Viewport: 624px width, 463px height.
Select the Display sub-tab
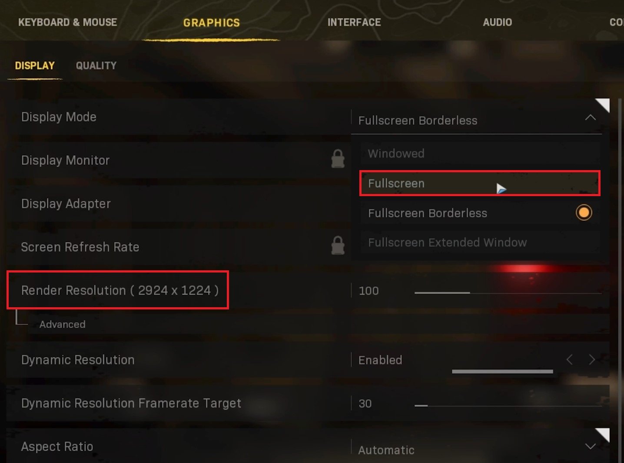pyautogui.click(x=35, y=66)
